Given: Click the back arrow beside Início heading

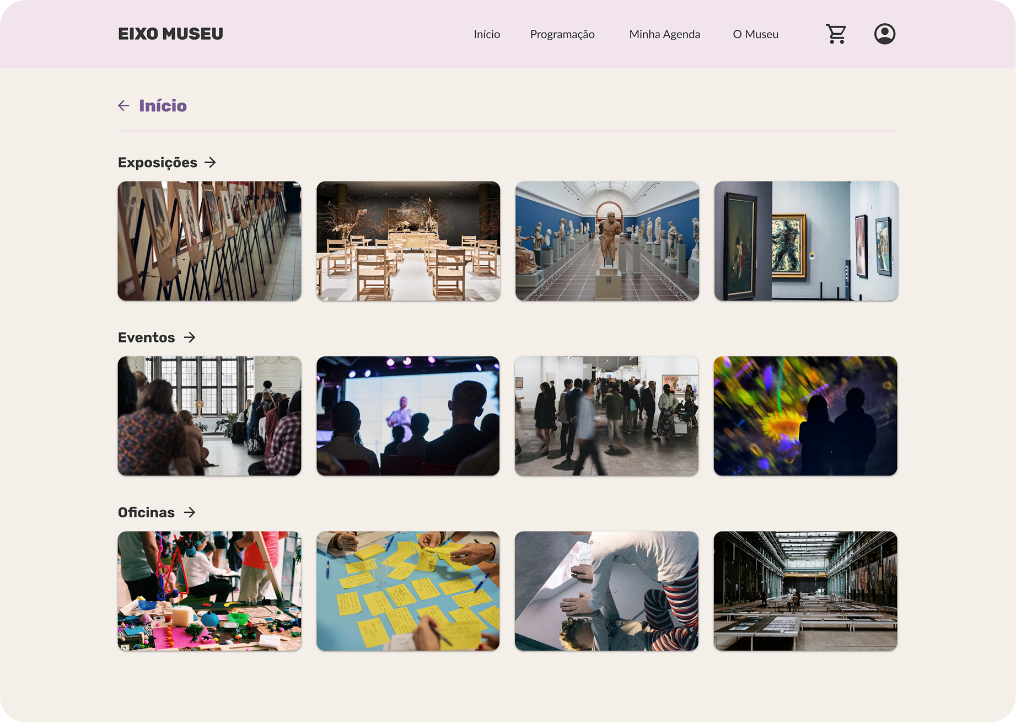Looking at the screenshot, I should (x=123, y=105).
